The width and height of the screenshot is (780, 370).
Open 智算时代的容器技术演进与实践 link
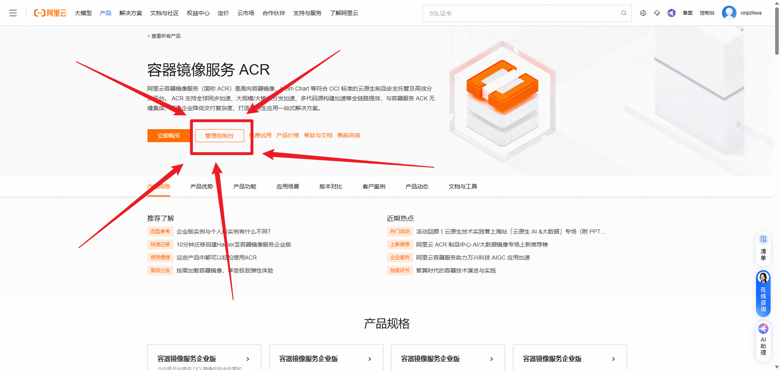pos(456,270)
